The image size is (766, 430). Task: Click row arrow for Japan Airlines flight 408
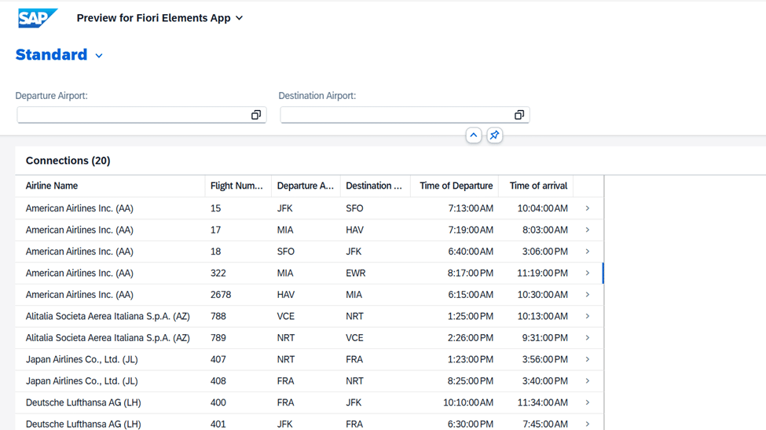point(588,380)
